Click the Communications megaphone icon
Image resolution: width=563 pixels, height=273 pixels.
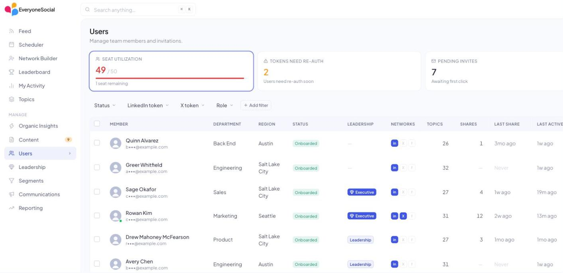tap(12, 194)
